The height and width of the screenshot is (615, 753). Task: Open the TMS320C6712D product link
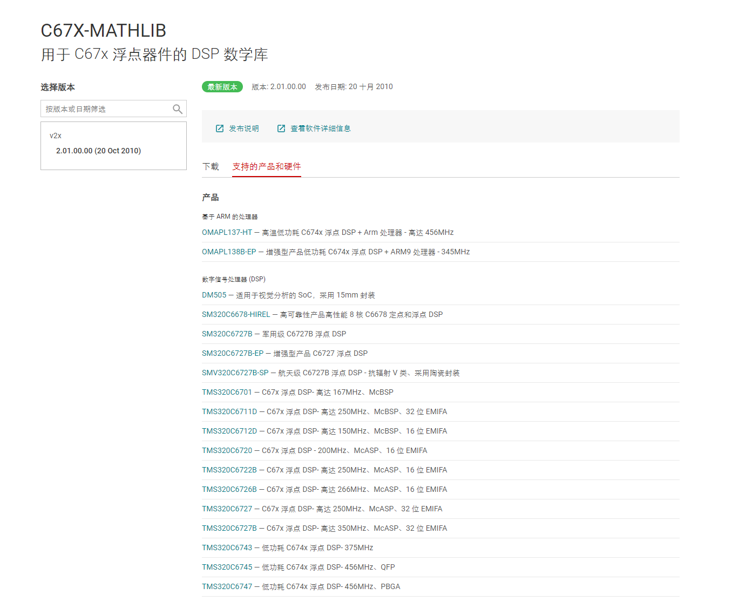229,431
